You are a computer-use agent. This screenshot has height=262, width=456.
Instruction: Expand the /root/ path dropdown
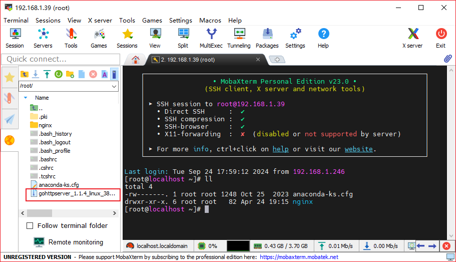(114, 86)
